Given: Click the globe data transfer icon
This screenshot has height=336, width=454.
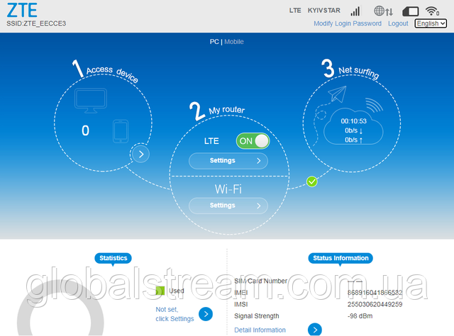Looking at the screenshot, I should [383, 11].
